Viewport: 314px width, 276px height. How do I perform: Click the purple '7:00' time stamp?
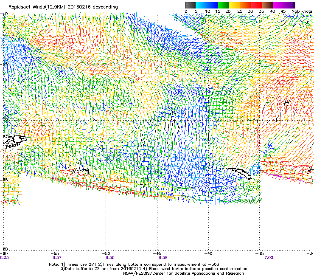[269, 258]
